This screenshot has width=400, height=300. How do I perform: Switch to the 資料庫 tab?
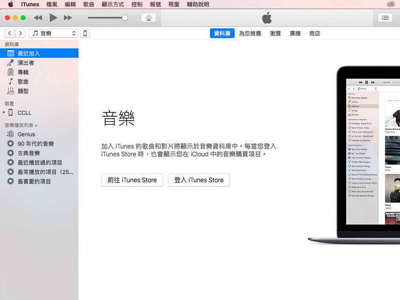[x=222, y=34]
